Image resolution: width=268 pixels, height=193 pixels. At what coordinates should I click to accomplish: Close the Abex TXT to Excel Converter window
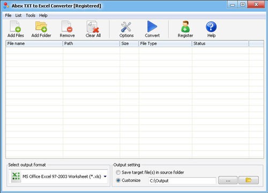tap(256, 5)
